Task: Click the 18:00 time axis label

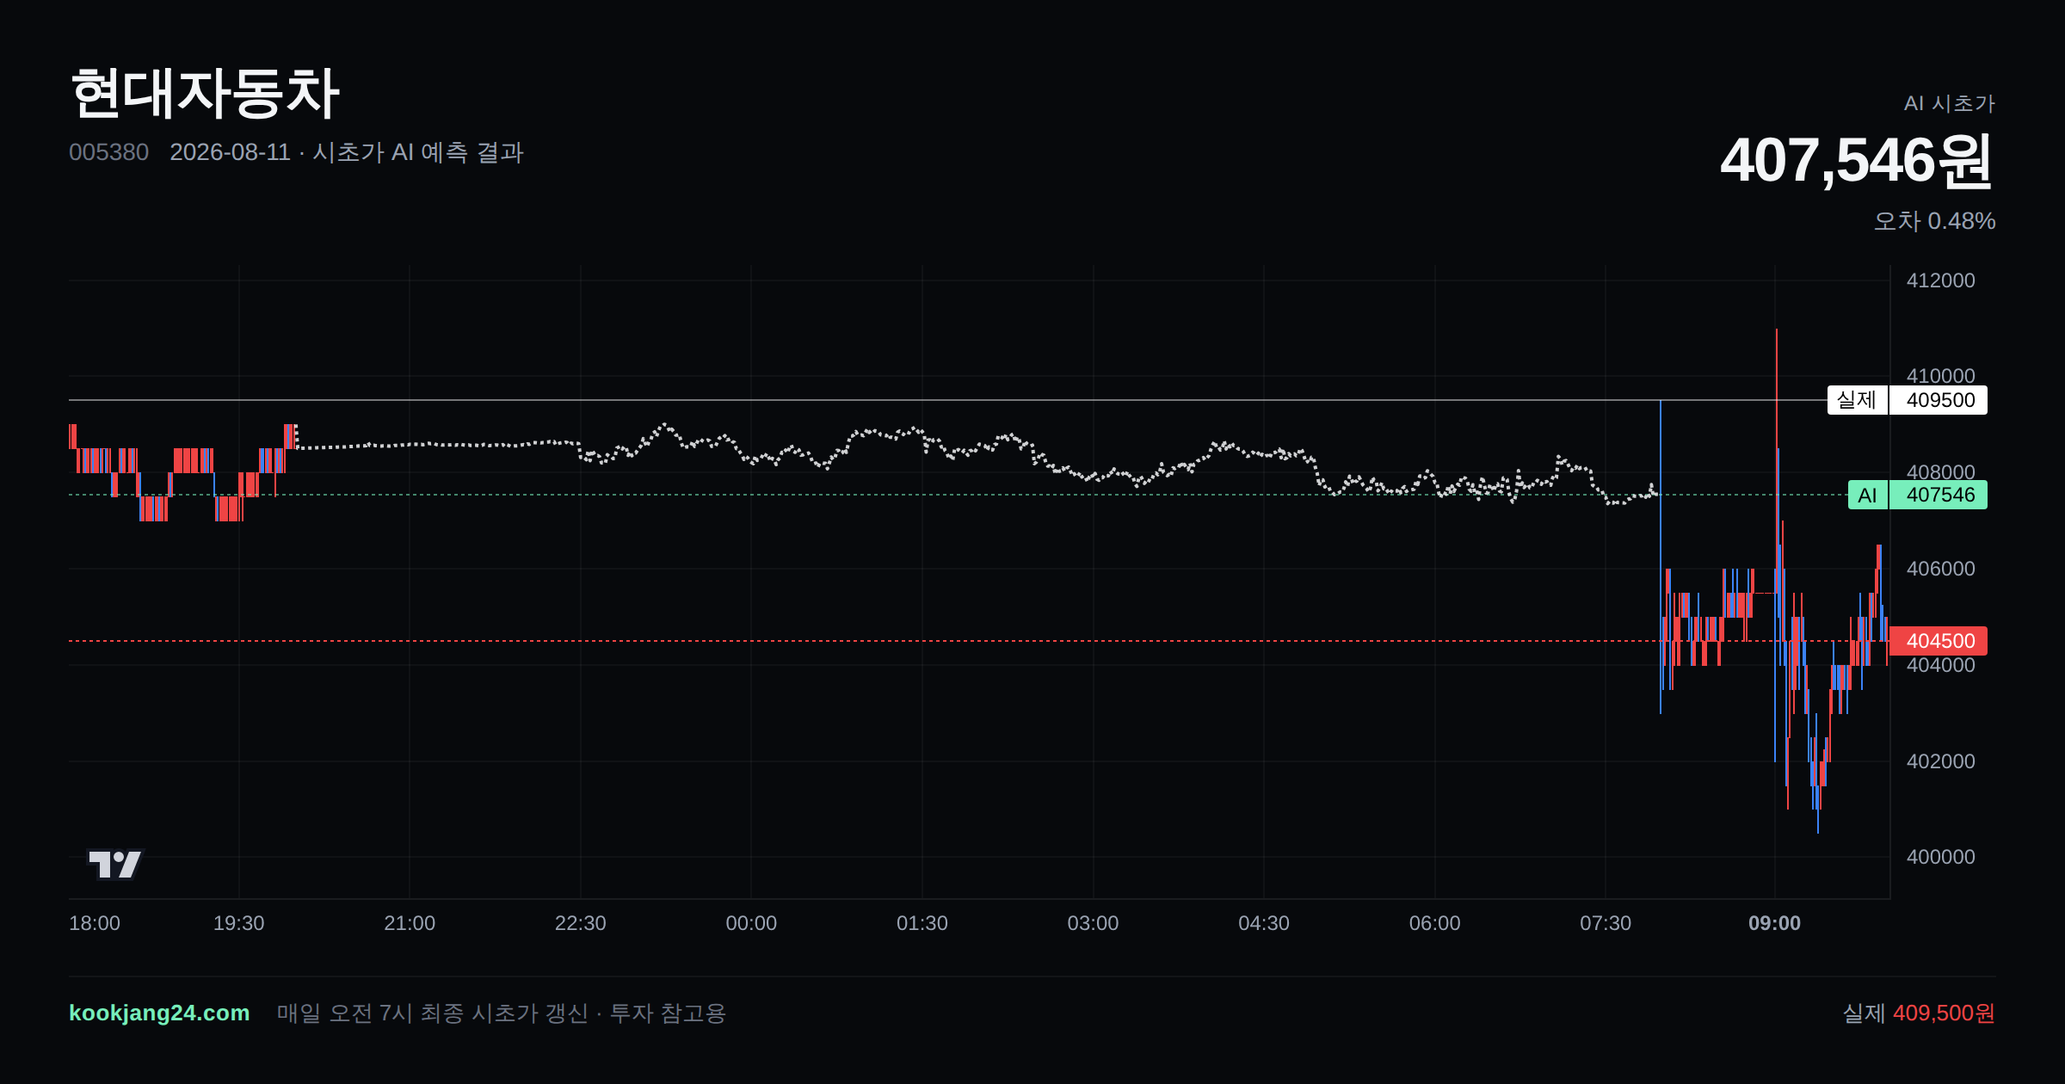Action: tap(95, 923)
